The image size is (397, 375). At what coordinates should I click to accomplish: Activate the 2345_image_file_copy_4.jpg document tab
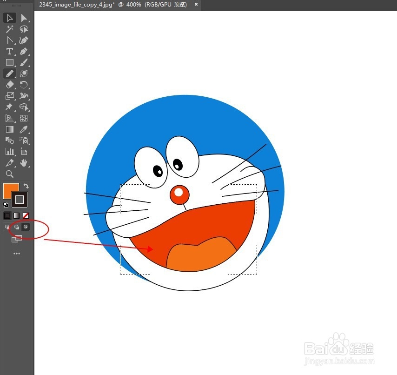[x=112, y=5]
